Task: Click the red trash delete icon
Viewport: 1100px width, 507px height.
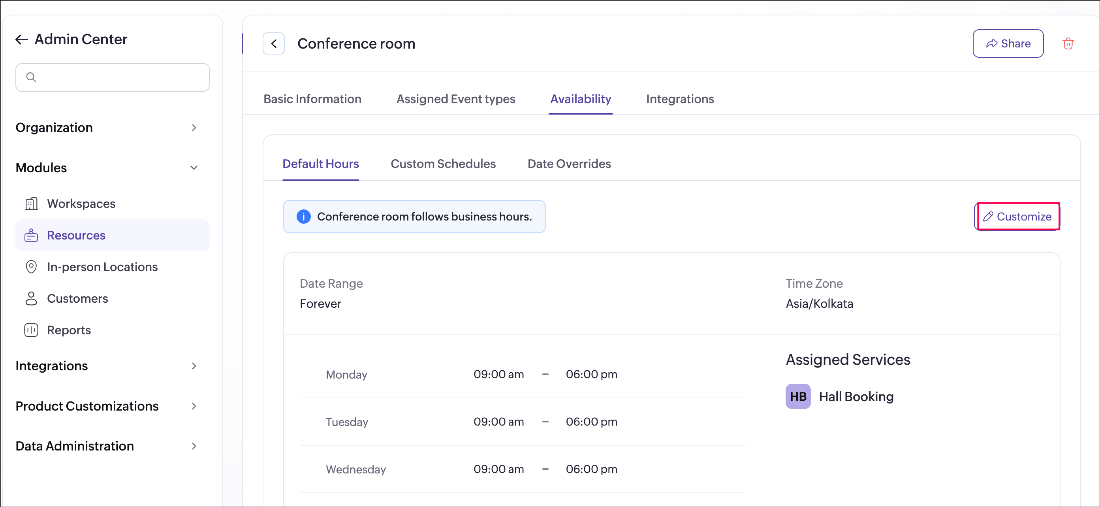Action: [1068, 43]
